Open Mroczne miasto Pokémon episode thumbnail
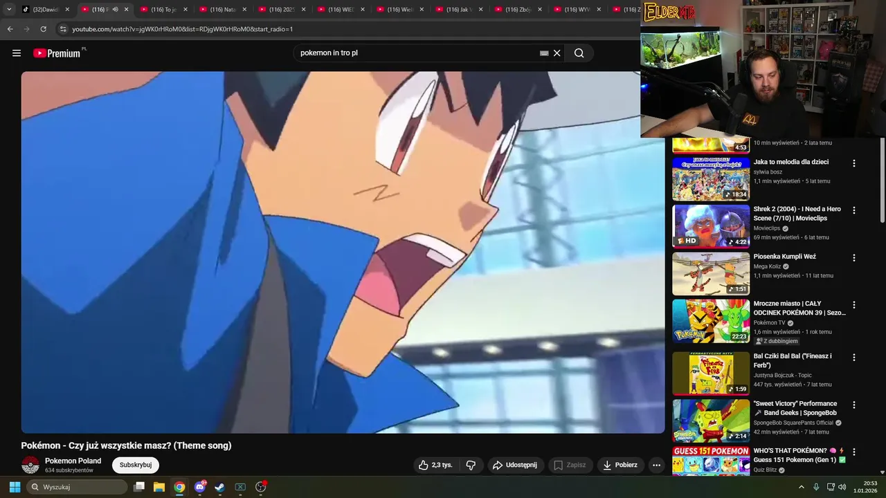 (711, 321)
